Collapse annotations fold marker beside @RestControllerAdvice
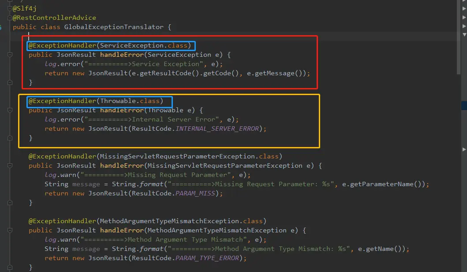The height and width of the screenshot is (272, 467). point(10,18)
